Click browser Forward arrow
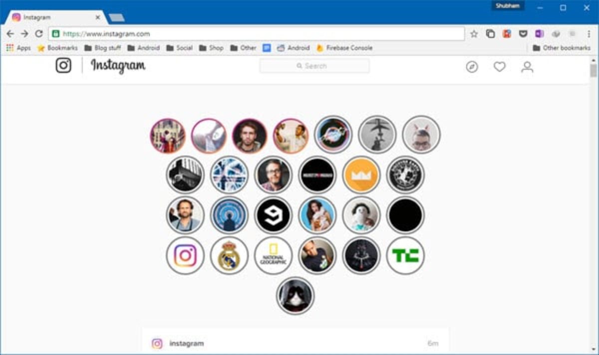This screenshot has height=355, width=599. [24, 34]
